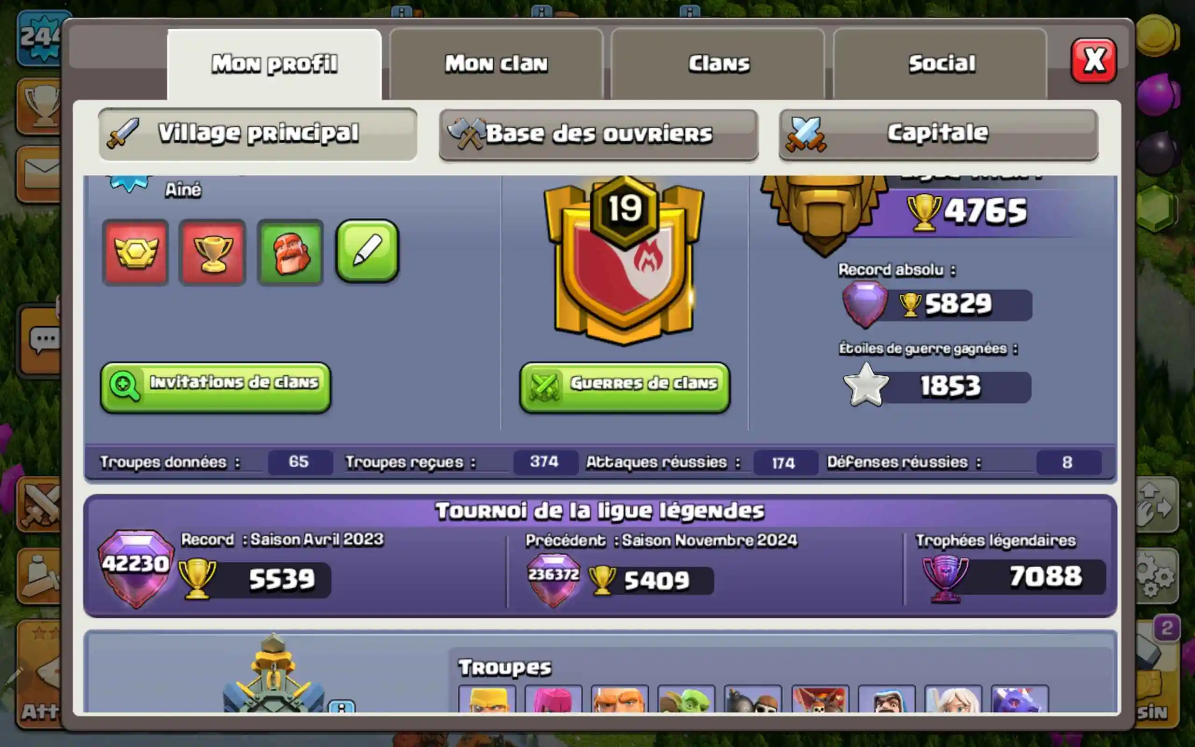Click the red trophy icon button
The height and width of the screenshot is (747, 1195).
[x=212, y=253]
